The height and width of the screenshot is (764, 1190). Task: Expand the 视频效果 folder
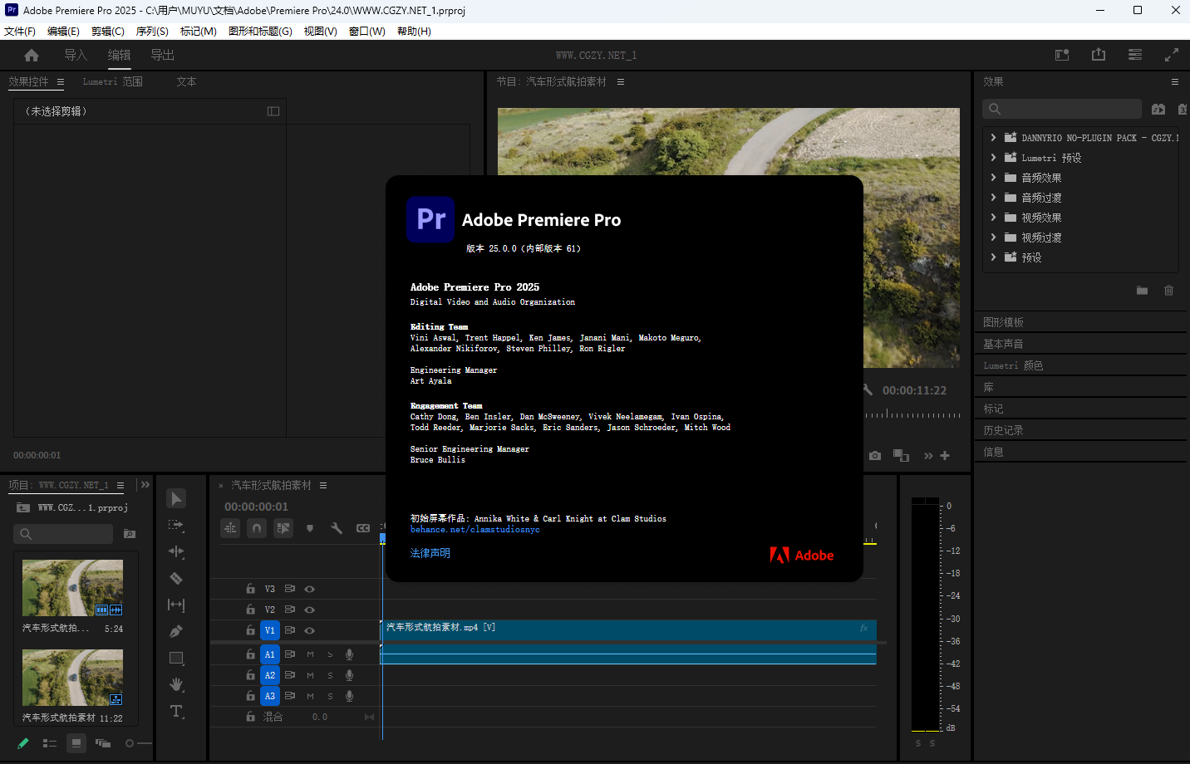993,218
